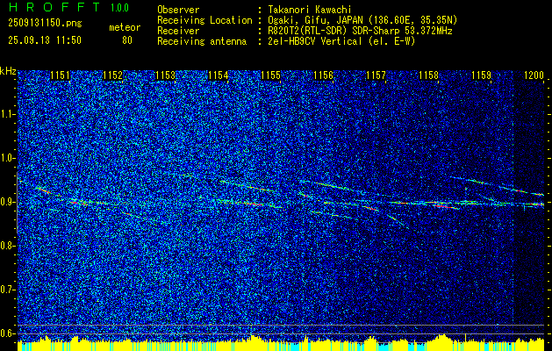The width and height of the screenshot is (552, 351).
Task: Click the version number 1.0.0
Action: pyautogui.click(x=119, y=7)
